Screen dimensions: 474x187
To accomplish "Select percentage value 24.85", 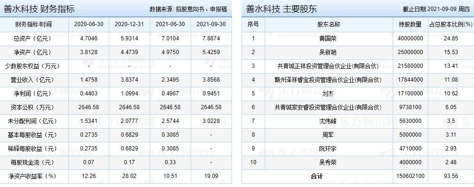I will [451, 38].
